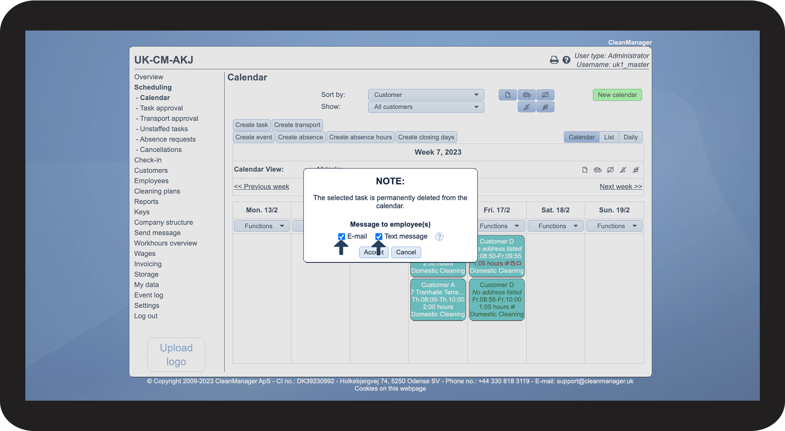
Task: Click the crossed-out person button beside Show
Action: click(x=526, y=107)
